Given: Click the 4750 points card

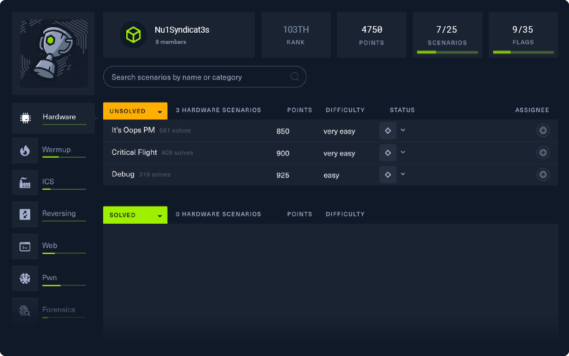Looking at the screenshot, I should coord(372,35).
